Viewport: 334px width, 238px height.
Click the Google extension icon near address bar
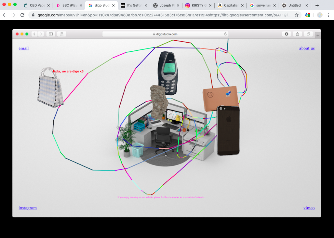pos(308,15)
